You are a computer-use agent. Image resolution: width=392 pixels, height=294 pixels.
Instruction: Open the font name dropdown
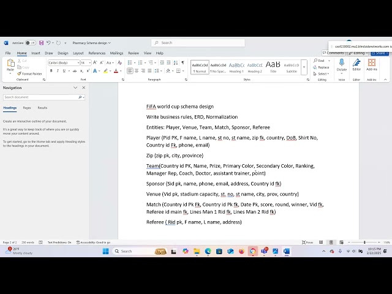click(x=78, y=62)
